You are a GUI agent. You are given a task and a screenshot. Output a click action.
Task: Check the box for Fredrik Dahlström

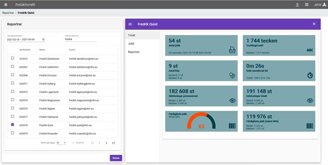(x=13, y=67)
